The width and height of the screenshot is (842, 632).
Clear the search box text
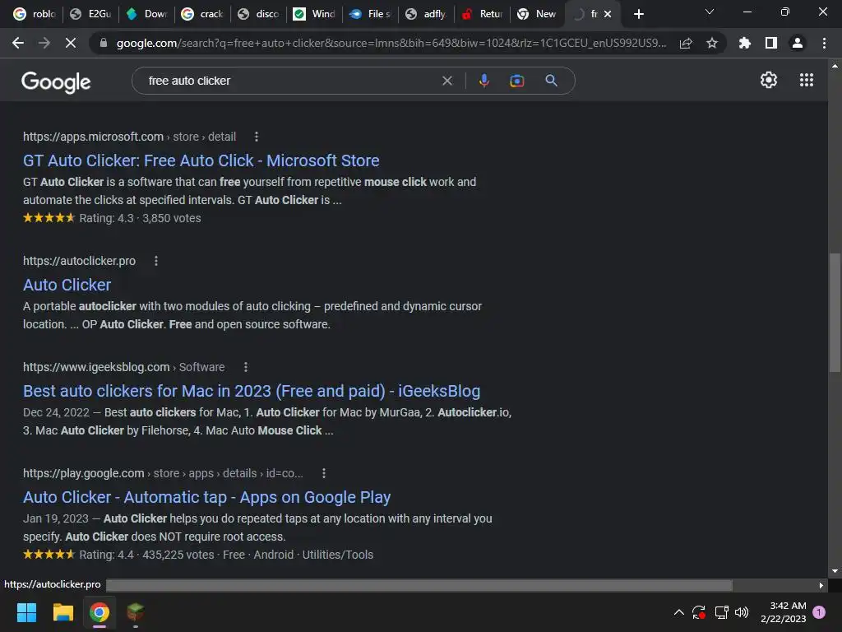(446, 81)
